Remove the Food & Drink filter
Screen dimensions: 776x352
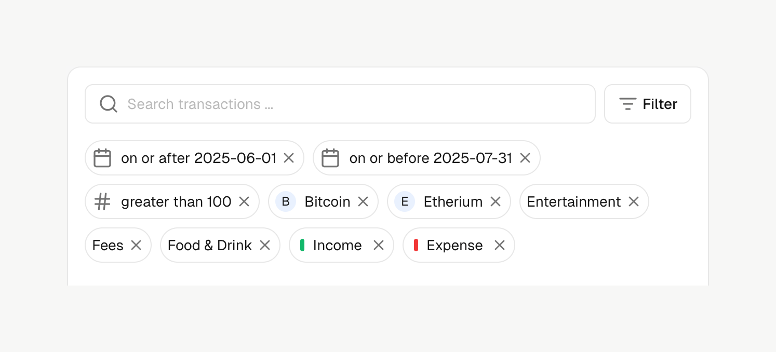click(265, 245)
